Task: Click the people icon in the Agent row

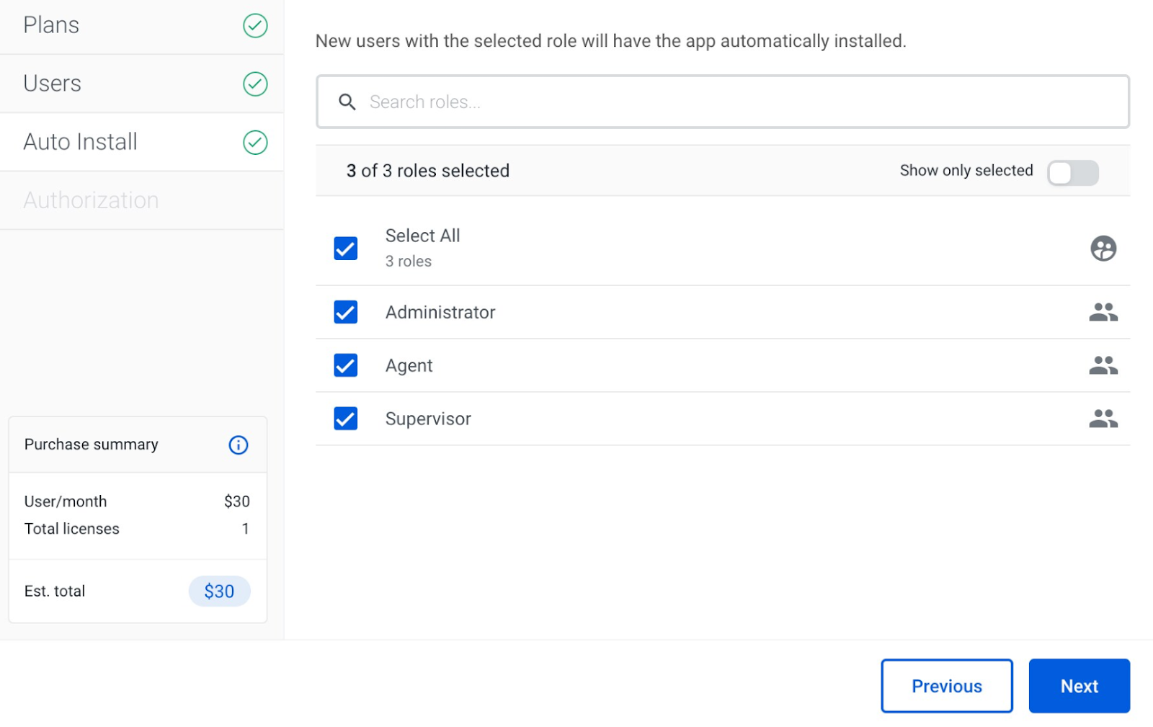Action: coord(1103,365)
